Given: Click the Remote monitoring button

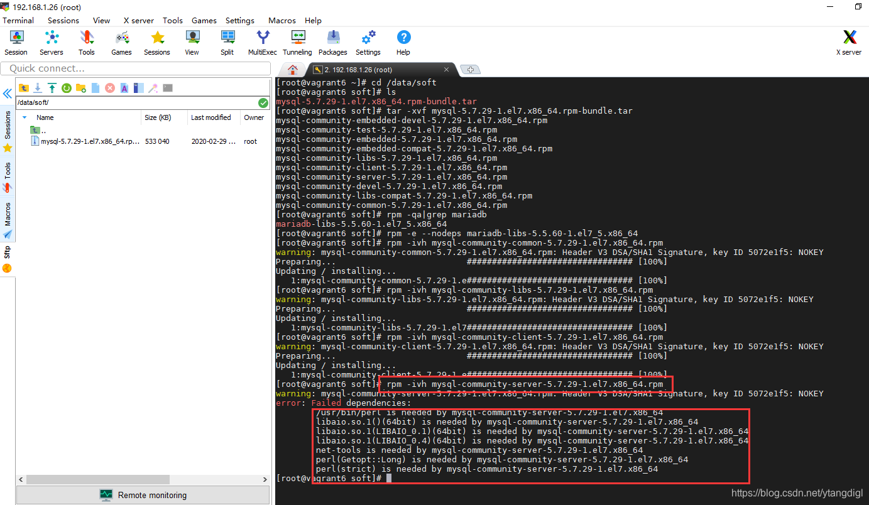Looking at the screenshot, I should tap(143, 495).
